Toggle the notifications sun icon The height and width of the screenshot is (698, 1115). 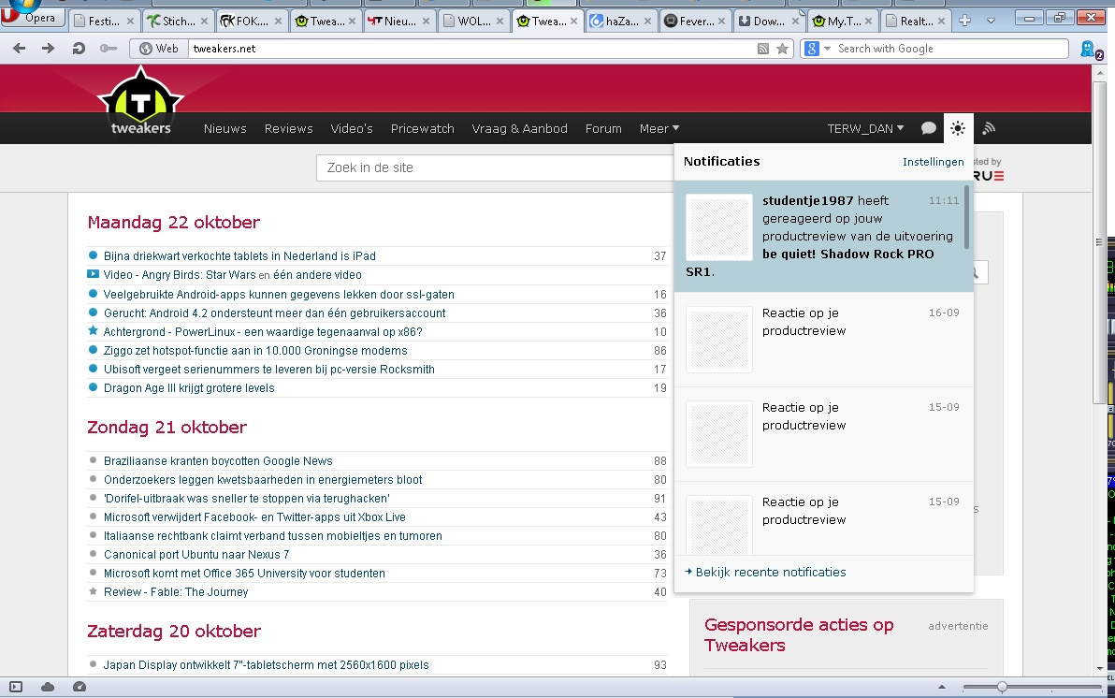958,128
